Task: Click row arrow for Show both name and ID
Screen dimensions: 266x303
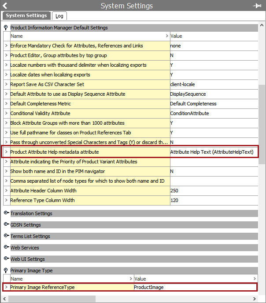Action: coord(7,171)
